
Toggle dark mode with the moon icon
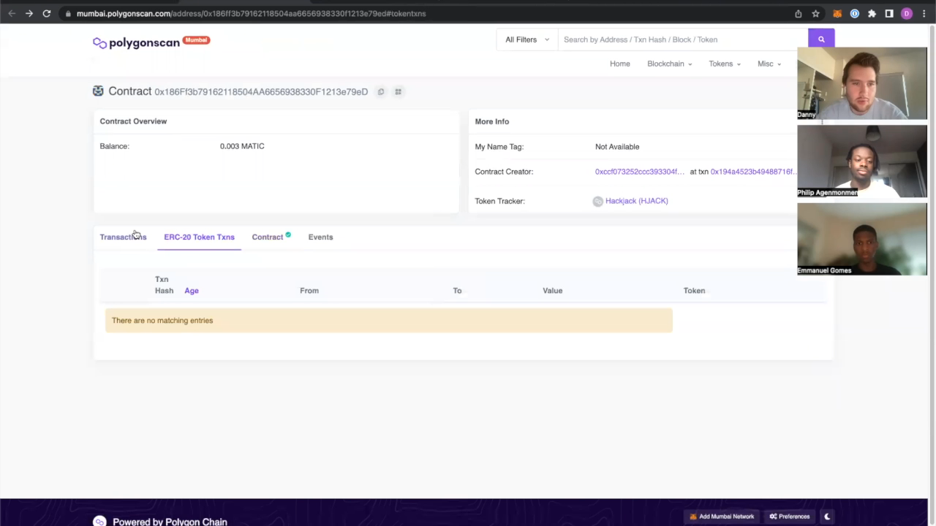coord(827,517)
